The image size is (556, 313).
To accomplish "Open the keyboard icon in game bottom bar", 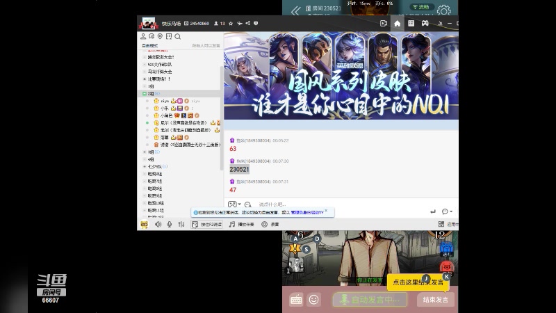I will click(x=296, y=300).
